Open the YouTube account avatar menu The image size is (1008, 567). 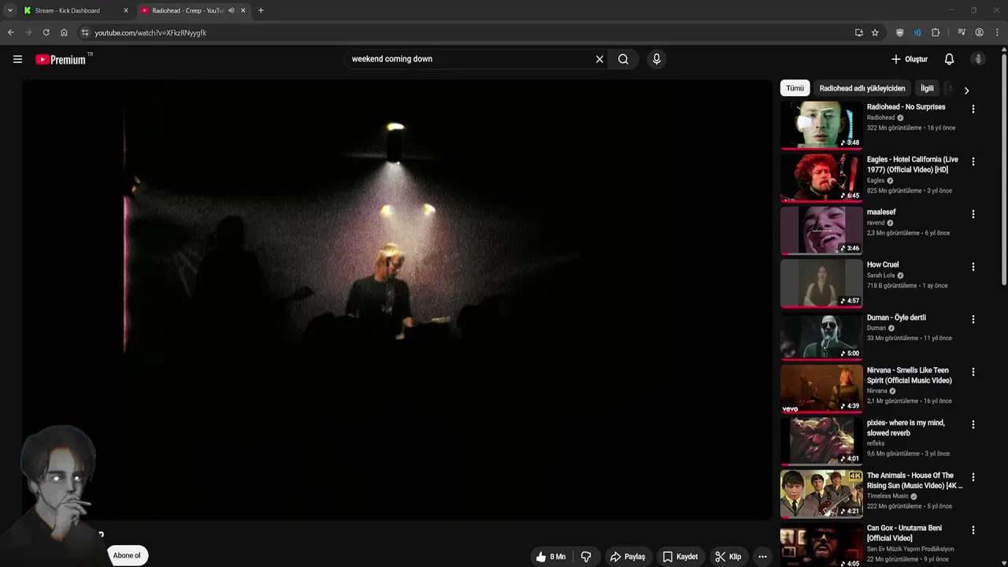point(978,59)
